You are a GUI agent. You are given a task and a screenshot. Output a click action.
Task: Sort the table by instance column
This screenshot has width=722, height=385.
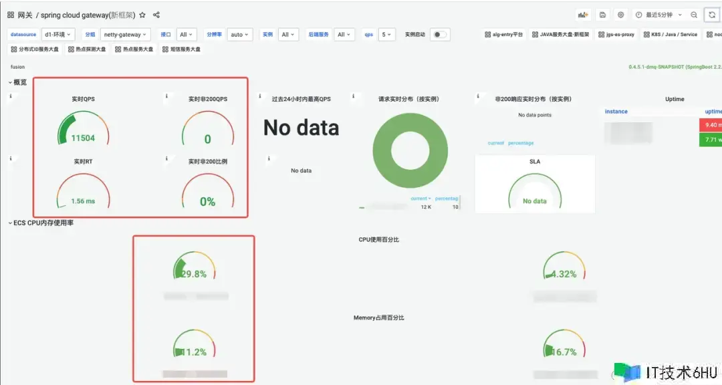(x=616, y=112)
